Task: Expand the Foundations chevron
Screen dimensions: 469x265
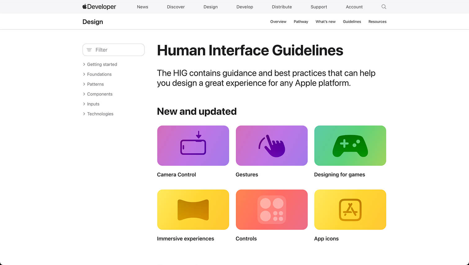Action: tap(84, 74)
